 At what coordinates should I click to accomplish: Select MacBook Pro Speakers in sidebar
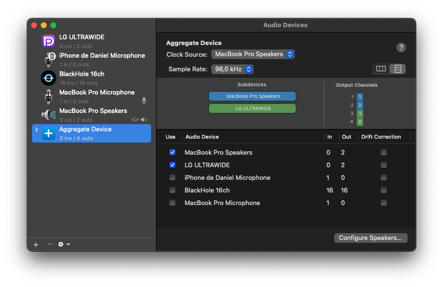(91, 115)
